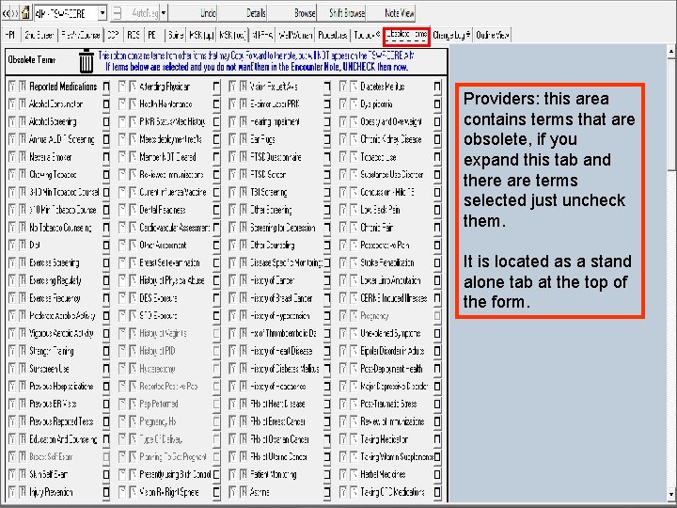Toggle the N box for Dental Readiness
Viewport: 677px width, 508px height.
[x=133, y=211]
